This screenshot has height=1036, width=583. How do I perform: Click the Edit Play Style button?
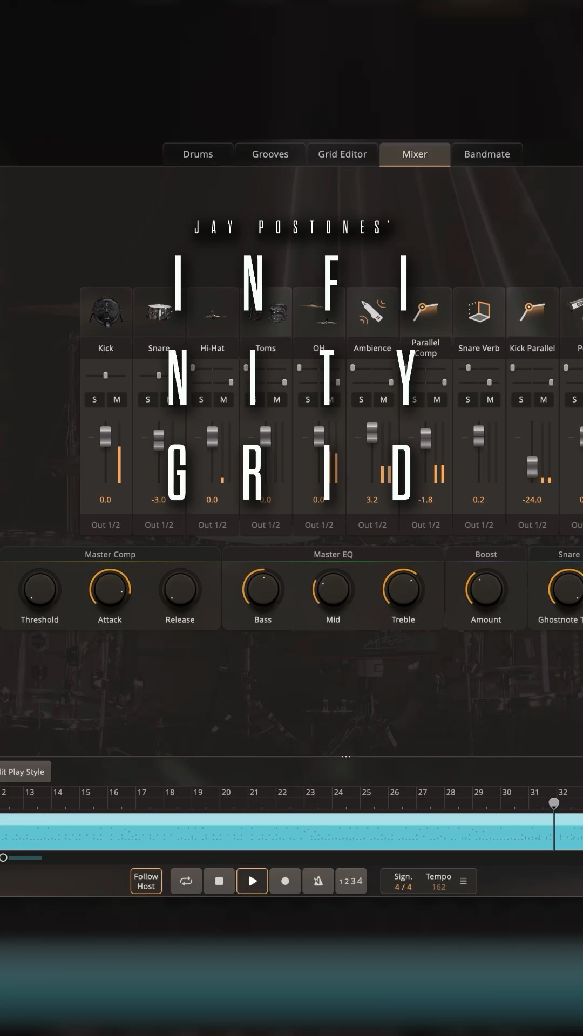(25, 772)
